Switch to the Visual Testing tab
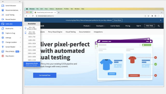 coord(71,32)
